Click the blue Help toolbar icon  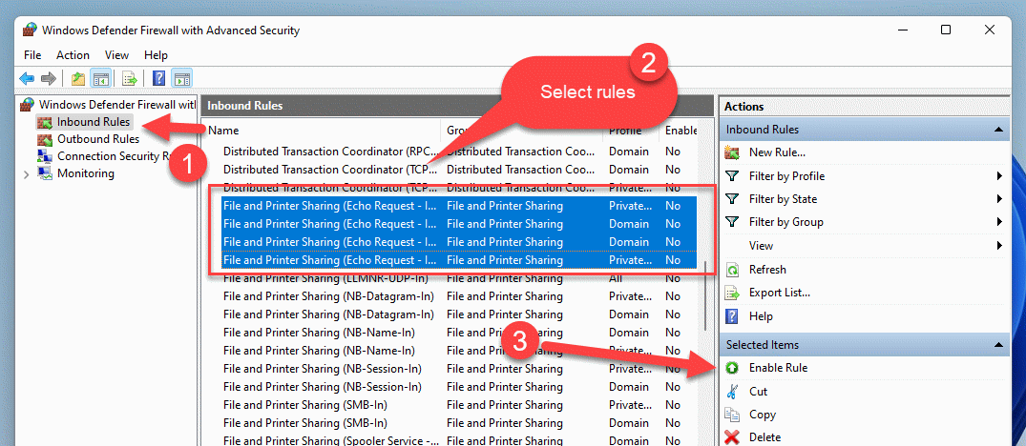(159, 79)
